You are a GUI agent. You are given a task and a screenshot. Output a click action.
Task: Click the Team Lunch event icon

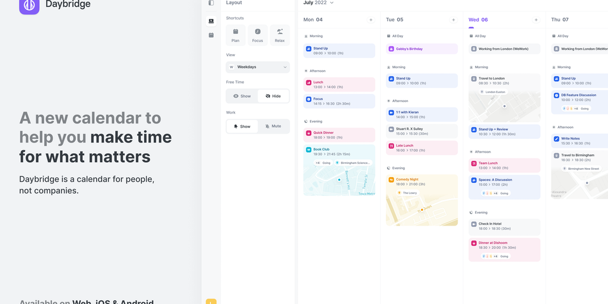click(474, 163)
